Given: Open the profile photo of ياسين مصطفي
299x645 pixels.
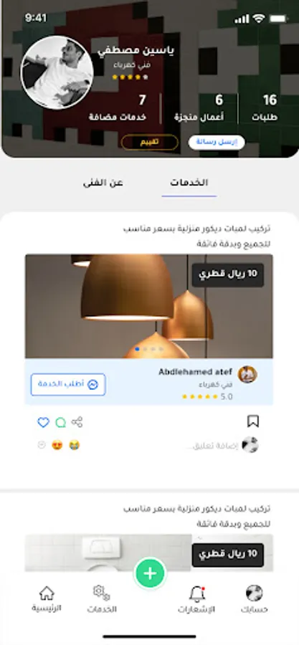Looking at the screenshot, I should pyautogui.click(x=57, y=72).
